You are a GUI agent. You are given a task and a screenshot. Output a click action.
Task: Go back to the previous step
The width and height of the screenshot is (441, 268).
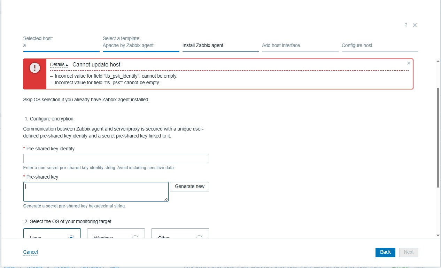pos(385,252)
